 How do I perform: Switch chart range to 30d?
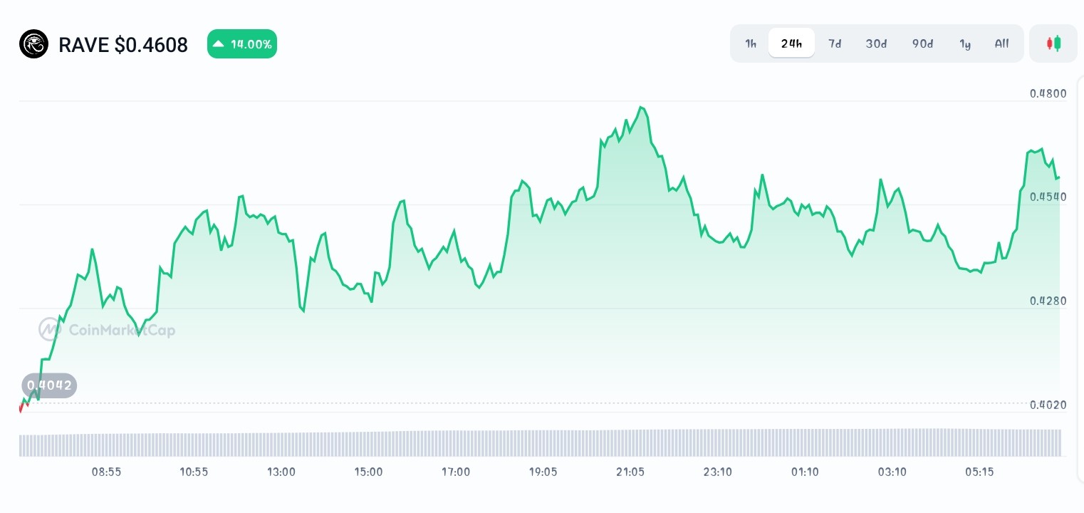coord(876,43)
